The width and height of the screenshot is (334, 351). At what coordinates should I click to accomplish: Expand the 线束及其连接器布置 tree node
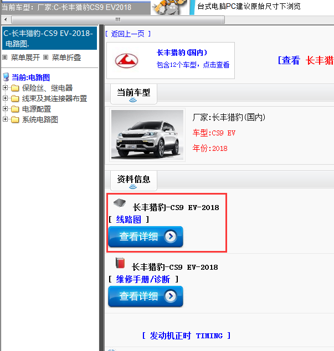pyautogui.click(x=5, y=98)
